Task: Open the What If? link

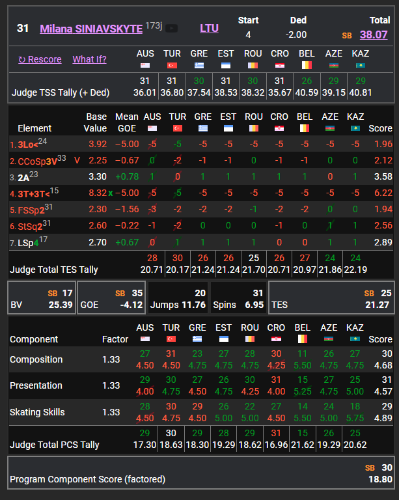Action: (89, 59)
